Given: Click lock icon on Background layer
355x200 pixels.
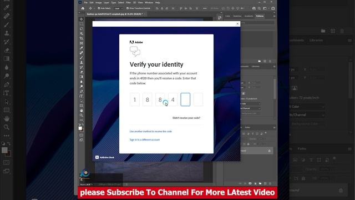Looking at the screenshot, I should [269, 151].
